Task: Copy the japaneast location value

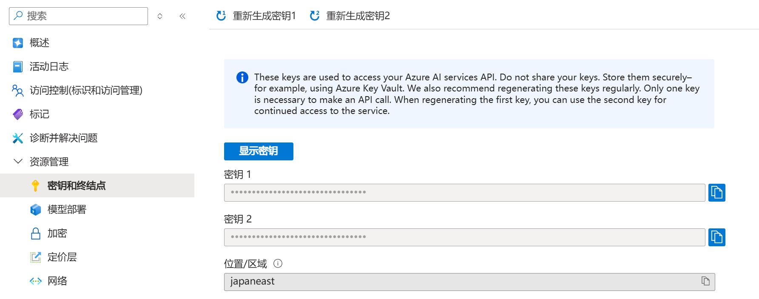Action: tap(705, 281)
